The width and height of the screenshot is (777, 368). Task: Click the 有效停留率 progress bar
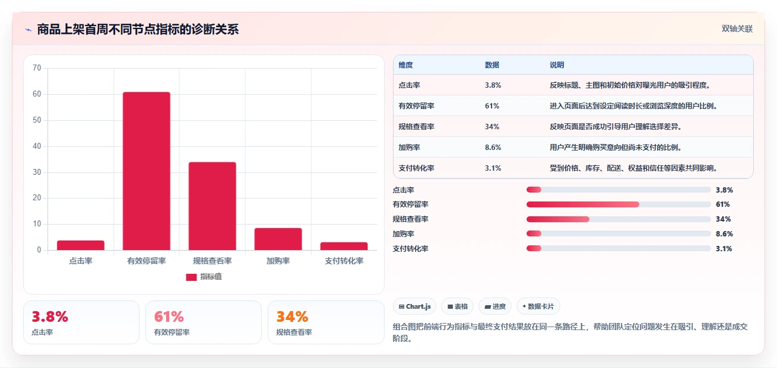[x=619, y=204]
